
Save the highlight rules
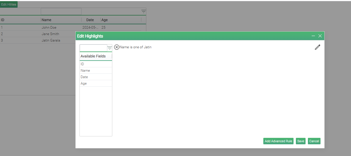click(x=301, y=141)
